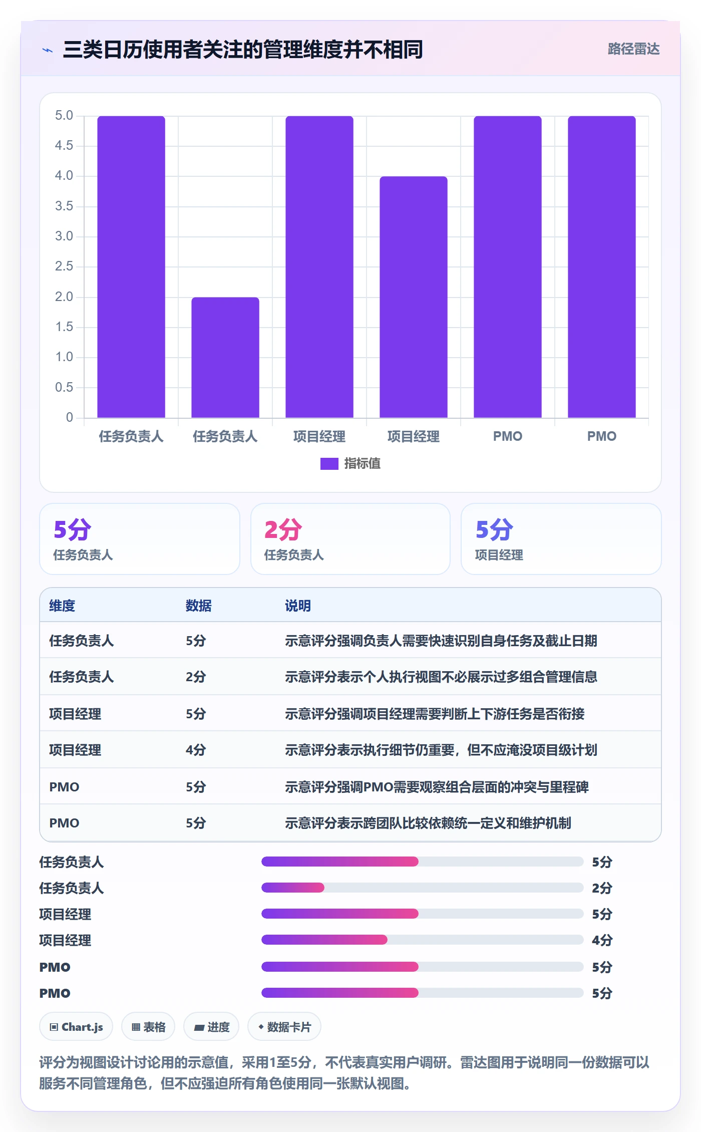The height and width of the screenshot is (1132, 701).
Task: Click the 4分 项目经理 progress bar
Action: point(422,940)
